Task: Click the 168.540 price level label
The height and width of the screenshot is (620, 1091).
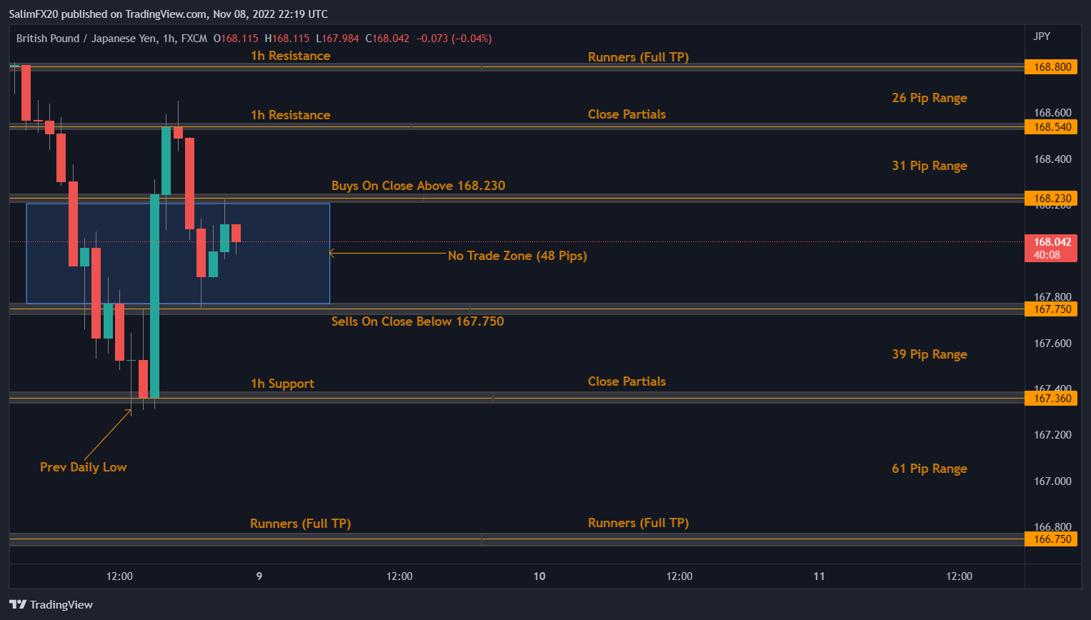Action: [1052, 127]
